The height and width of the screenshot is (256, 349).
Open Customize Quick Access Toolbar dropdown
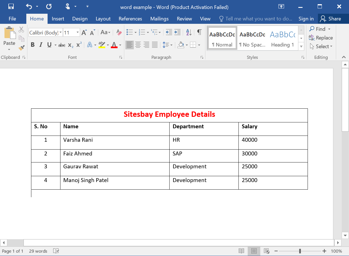coord(87,6)
